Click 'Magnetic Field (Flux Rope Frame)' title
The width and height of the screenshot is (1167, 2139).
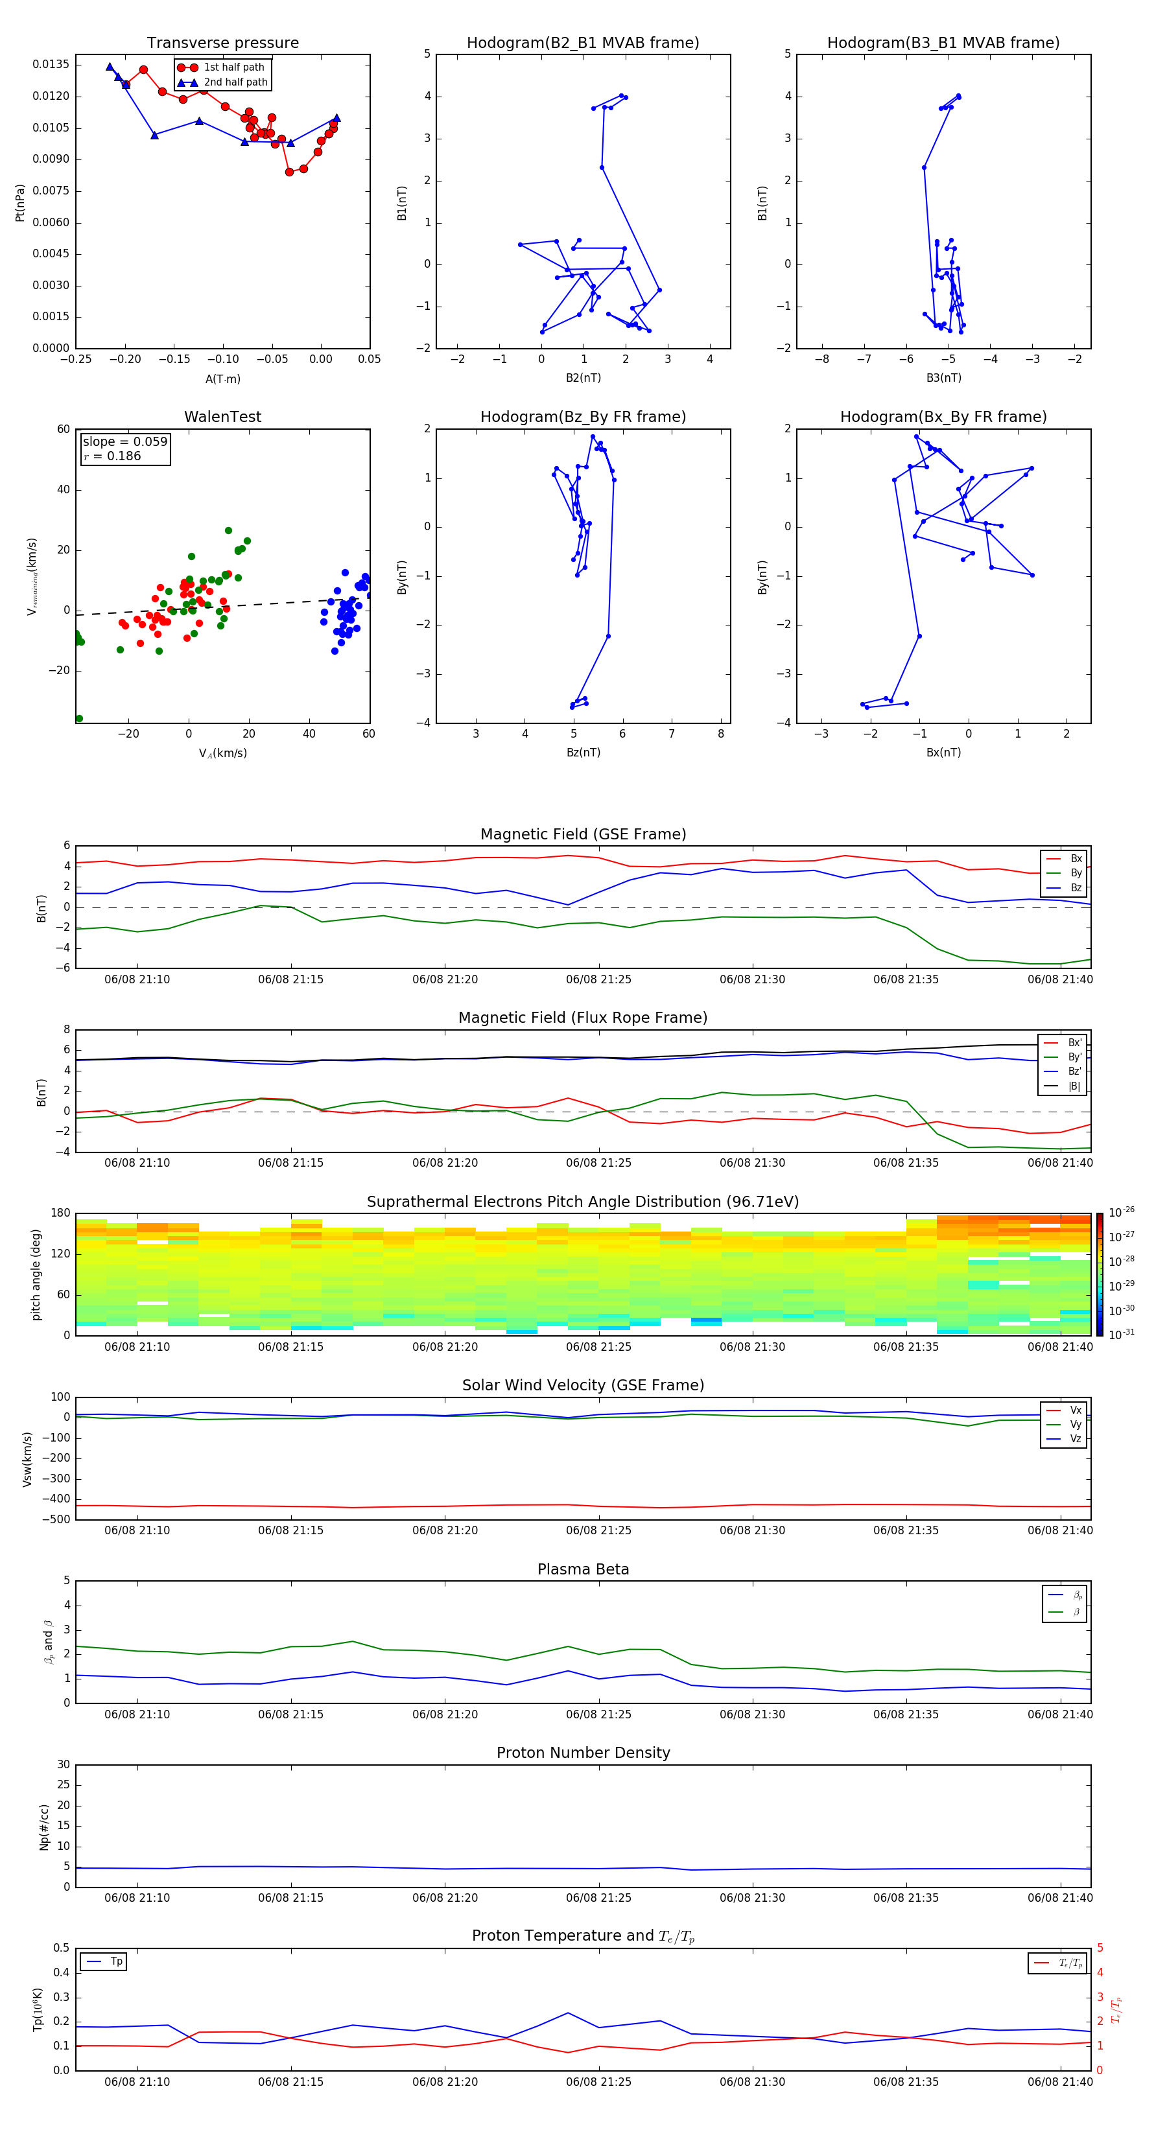click(583, 1018)
